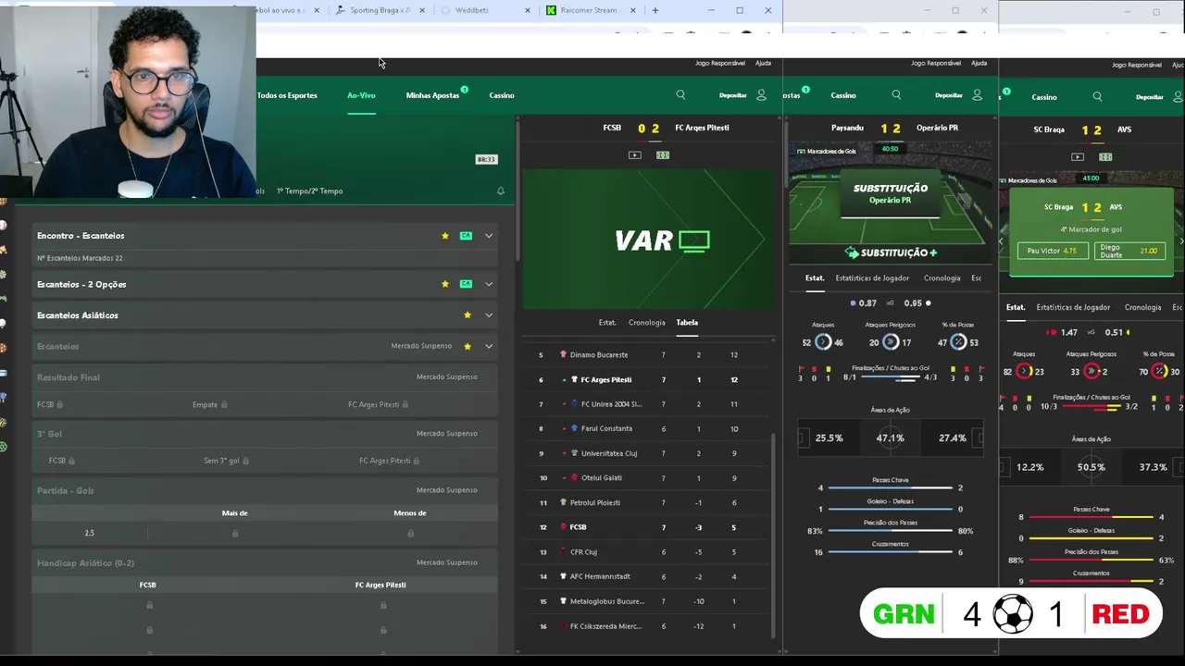Expand suspended Escanteios market chevron

[489, 346]
